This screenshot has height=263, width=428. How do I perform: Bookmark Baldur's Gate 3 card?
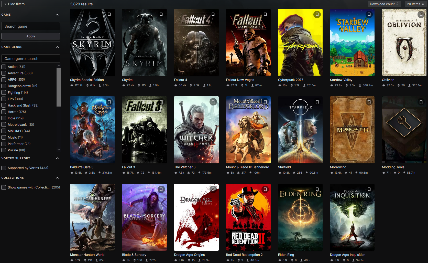click(x=109, y=102)
